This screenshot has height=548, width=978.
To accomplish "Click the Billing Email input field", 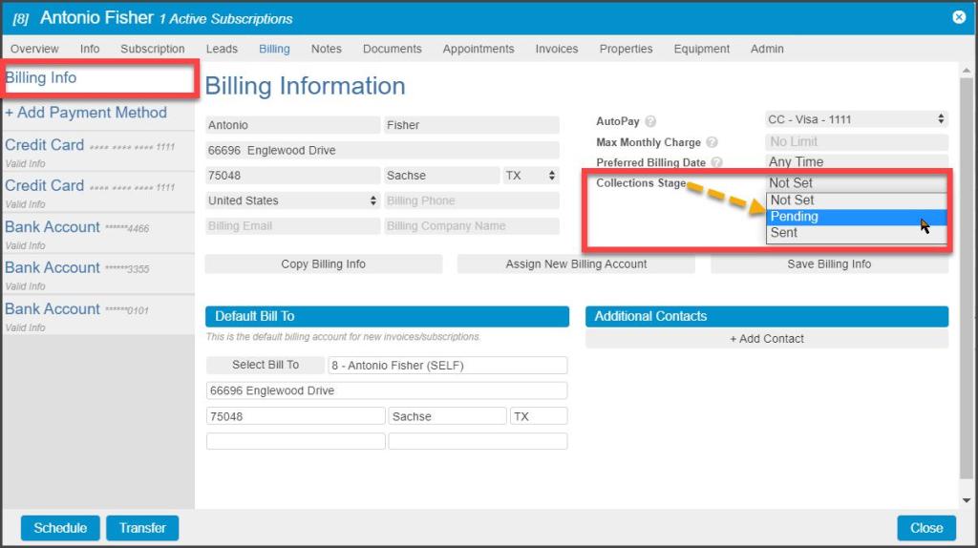I will pos(293,226).
